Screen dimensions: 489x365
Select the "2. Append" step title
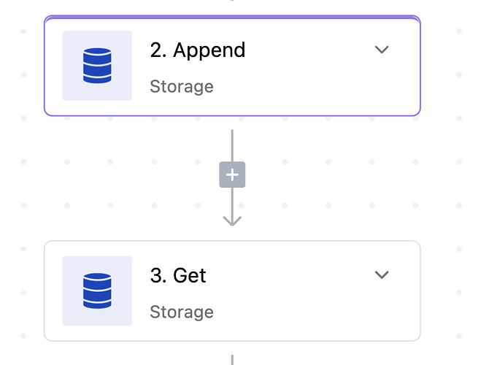(x=198, y=50)
